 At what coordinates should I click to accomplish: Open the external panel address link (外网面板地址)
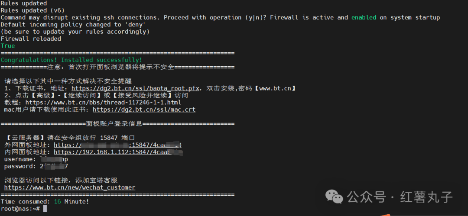(117, 145)
